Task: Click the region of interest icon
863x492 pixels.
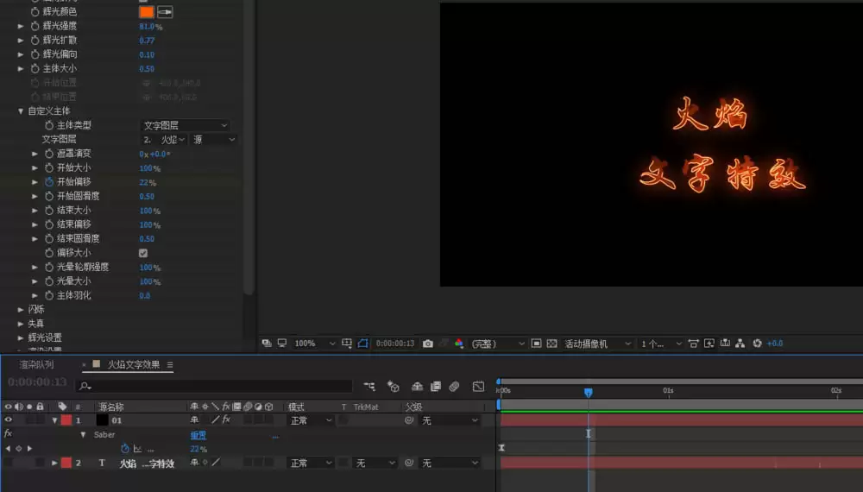Action: tap(536, 344)
